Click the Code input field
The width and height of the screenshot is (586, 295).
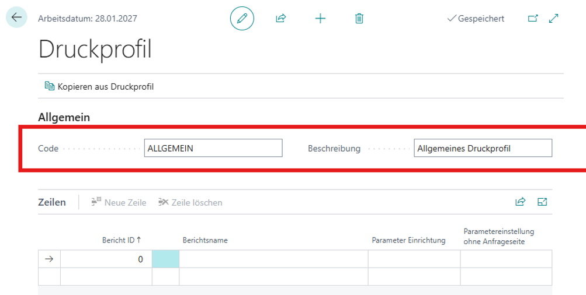[x=213, y=148]
